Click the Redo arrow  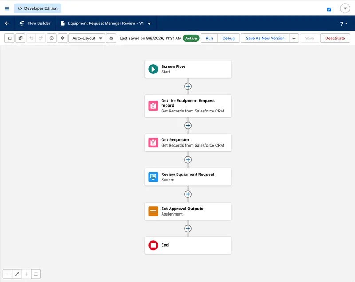click(x=40, y=38)
